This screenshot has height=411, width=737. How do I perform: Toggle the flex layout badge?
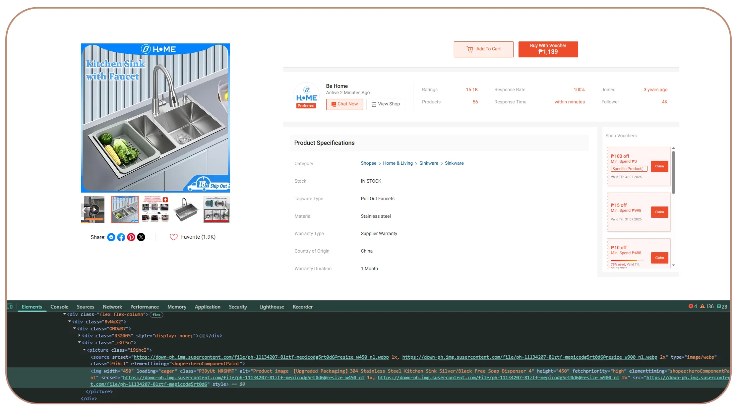coord(156,315)
